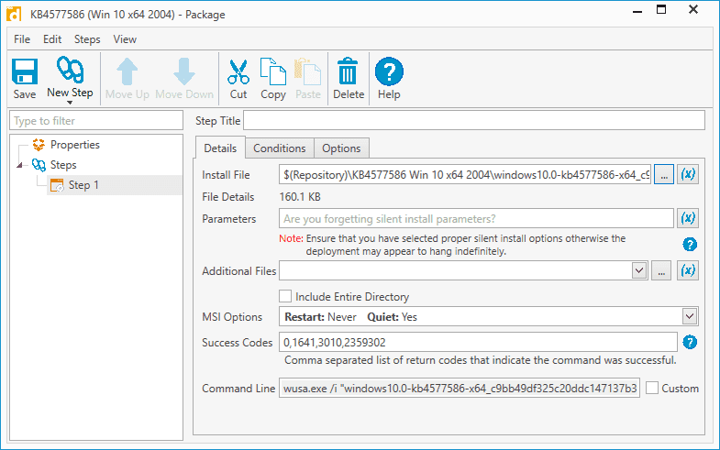Click the Success Codes field

click(x=478, y=342)
